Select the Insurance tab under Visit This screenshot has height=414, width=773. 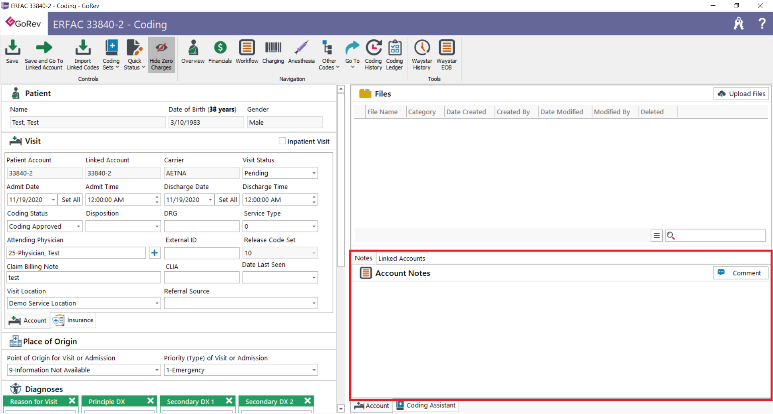pyautogui.click(x=73, y=320)
